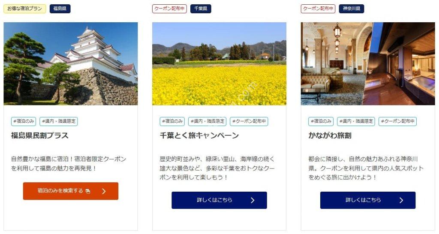Click #宿泊のみ tag on 福島県民割プラス card

click(x=24, y=121)
